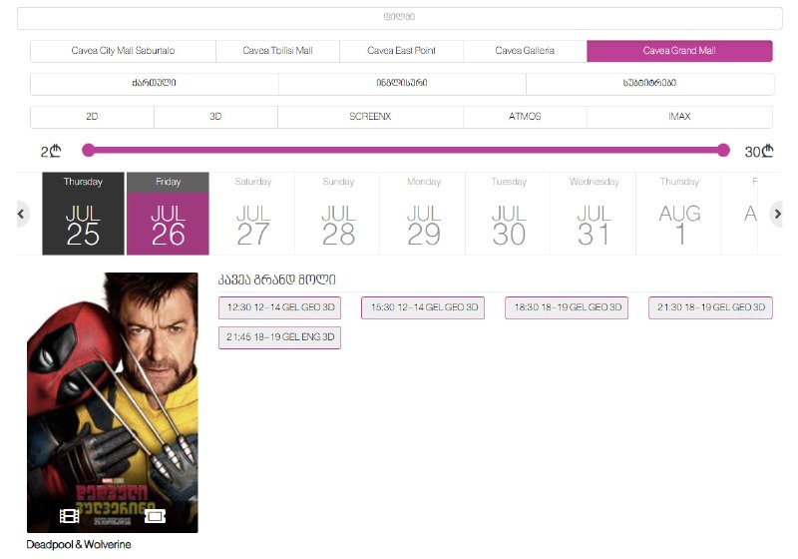Go to previous dates with the left arrow
798x559 pixels.
[21, 214]
